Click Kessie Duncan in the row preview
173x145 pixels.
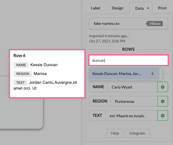click(44, 65)
